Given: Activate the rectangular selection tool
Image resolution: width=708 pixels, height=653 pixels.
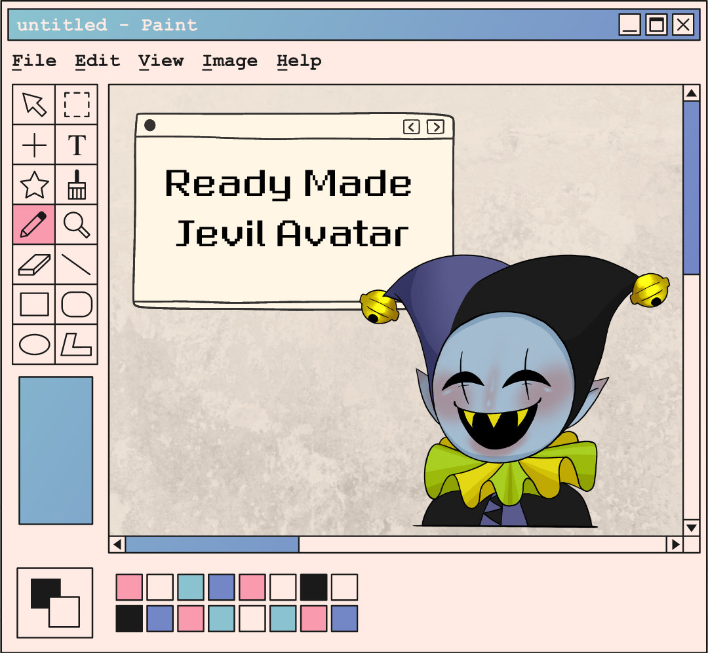Looking at the screenshot, I should pyautogui.click(x=77, y=104).
